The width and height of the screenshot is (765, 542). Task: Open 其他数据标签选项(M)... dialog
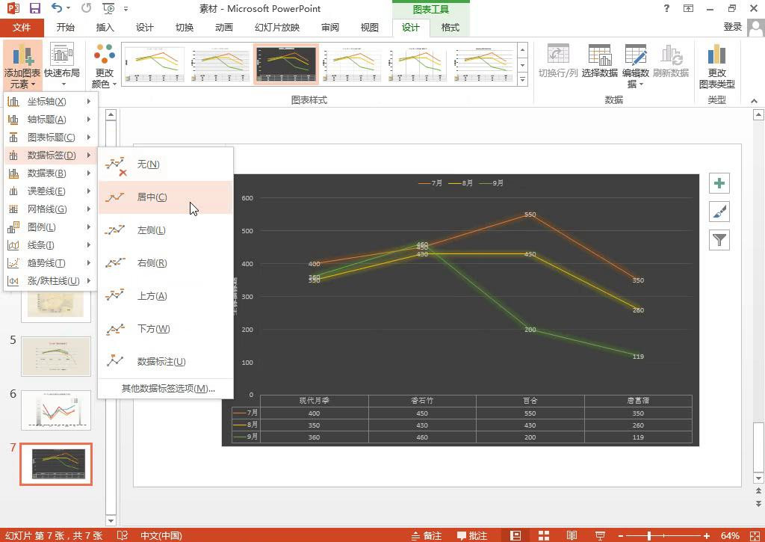[165, 389]
